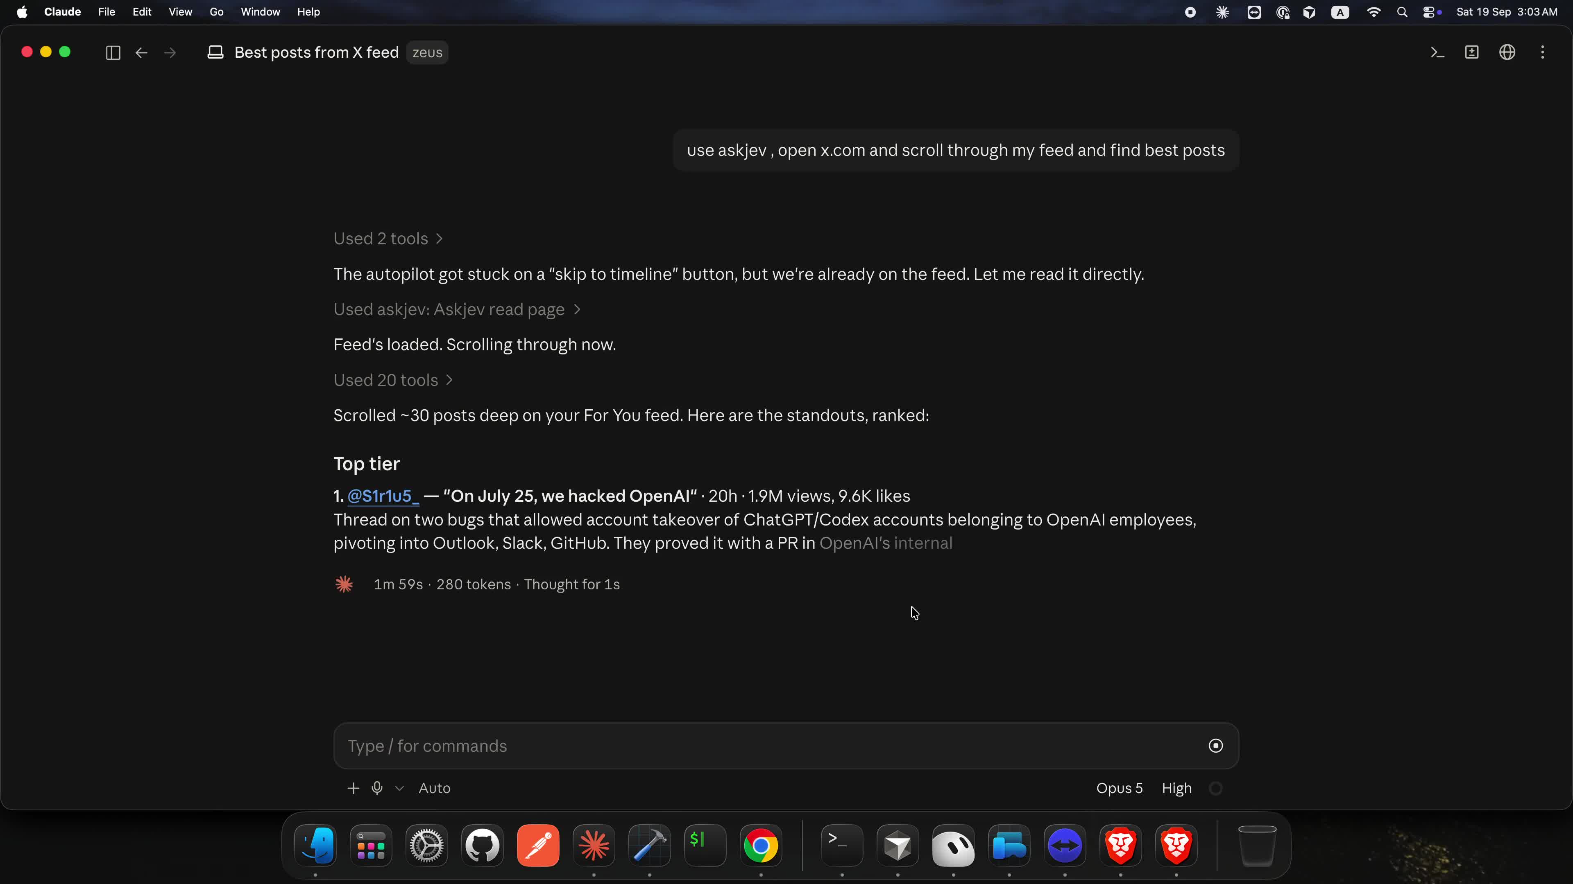Open the Go menu
Image resolution: width=1573 pixels, height=884 pixels.
pos(216,12)
